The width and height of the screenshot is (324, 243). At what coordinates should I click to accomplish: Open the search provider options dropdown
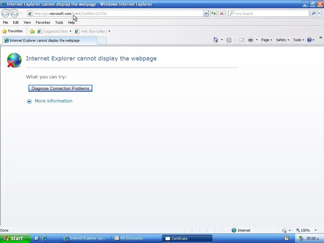pyautogui.click(x=319, y=13)
